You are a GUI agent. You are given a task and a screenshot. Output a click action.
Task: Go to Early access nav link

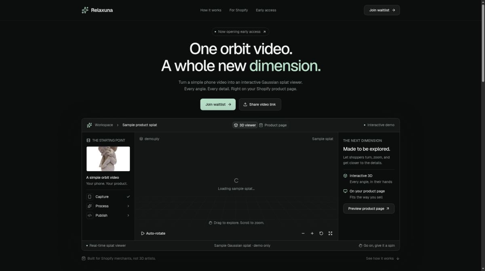(266, 10)
